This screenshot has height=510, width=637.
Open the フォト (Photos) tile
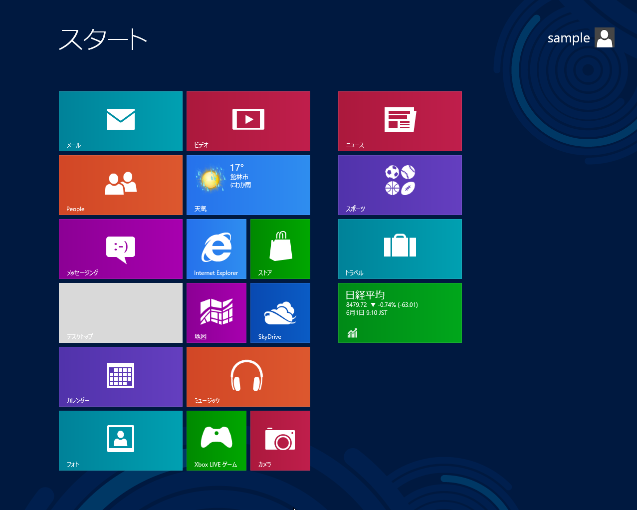click(121, 441)
